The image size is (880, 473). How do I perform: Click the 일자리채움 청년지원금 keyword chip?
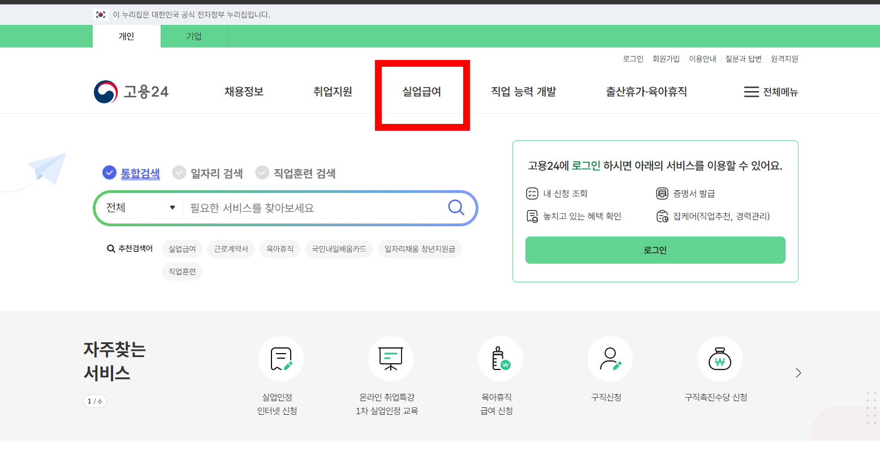click(420, 249)
